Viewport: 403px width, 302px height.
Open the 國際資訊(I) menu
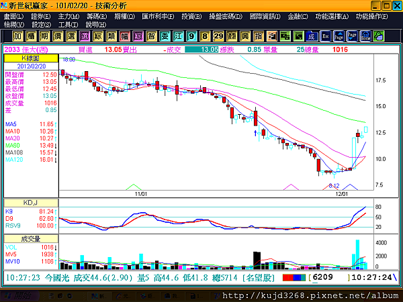coord(265,17)
